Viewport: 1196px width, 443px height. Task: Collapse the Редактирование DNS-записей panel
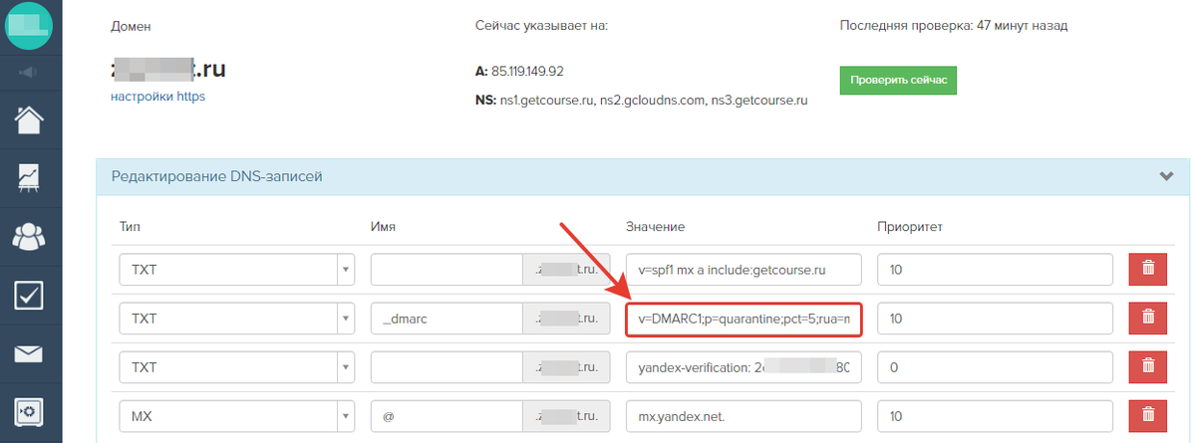(x=1167, y=176)
